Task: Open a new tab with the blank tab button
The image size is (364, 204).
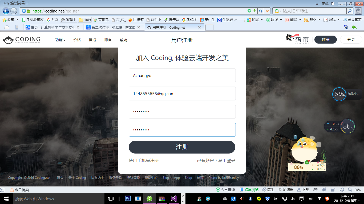Action: (209, 27)
